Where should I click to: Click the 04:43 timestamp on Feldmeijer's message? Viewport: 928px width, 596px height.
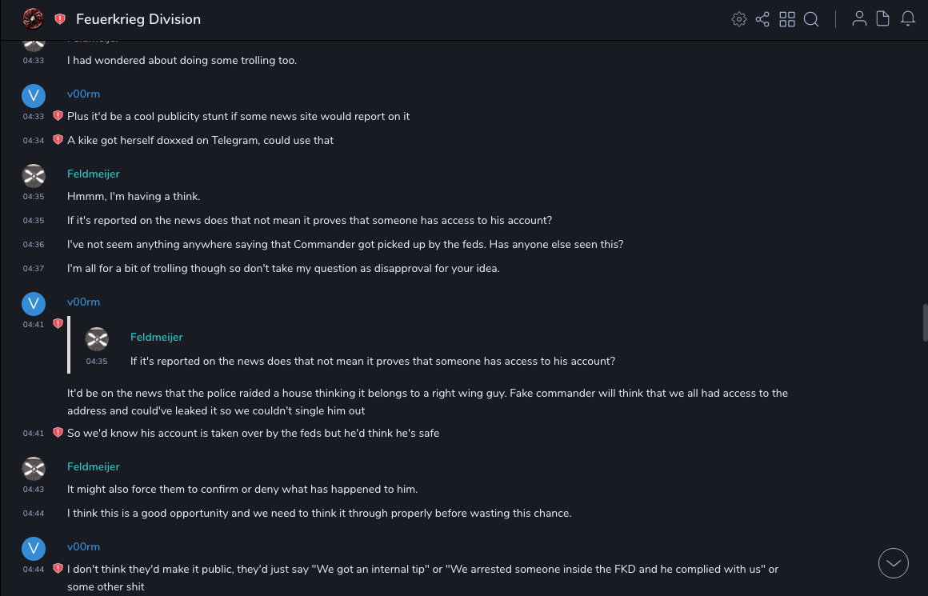(34, 489)
